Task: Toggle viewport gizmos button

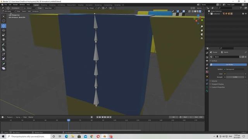Action: click(x=178, y=11)
